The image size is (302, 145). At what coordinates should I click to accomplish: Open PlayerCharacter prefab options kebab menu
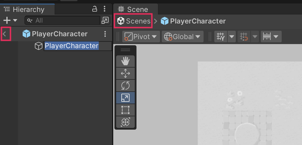click(105, 34)
